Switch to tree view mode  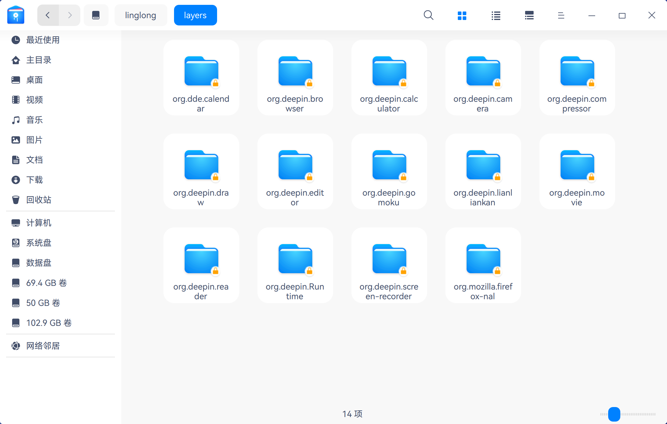pyautogui.click(x=529, y=15)
